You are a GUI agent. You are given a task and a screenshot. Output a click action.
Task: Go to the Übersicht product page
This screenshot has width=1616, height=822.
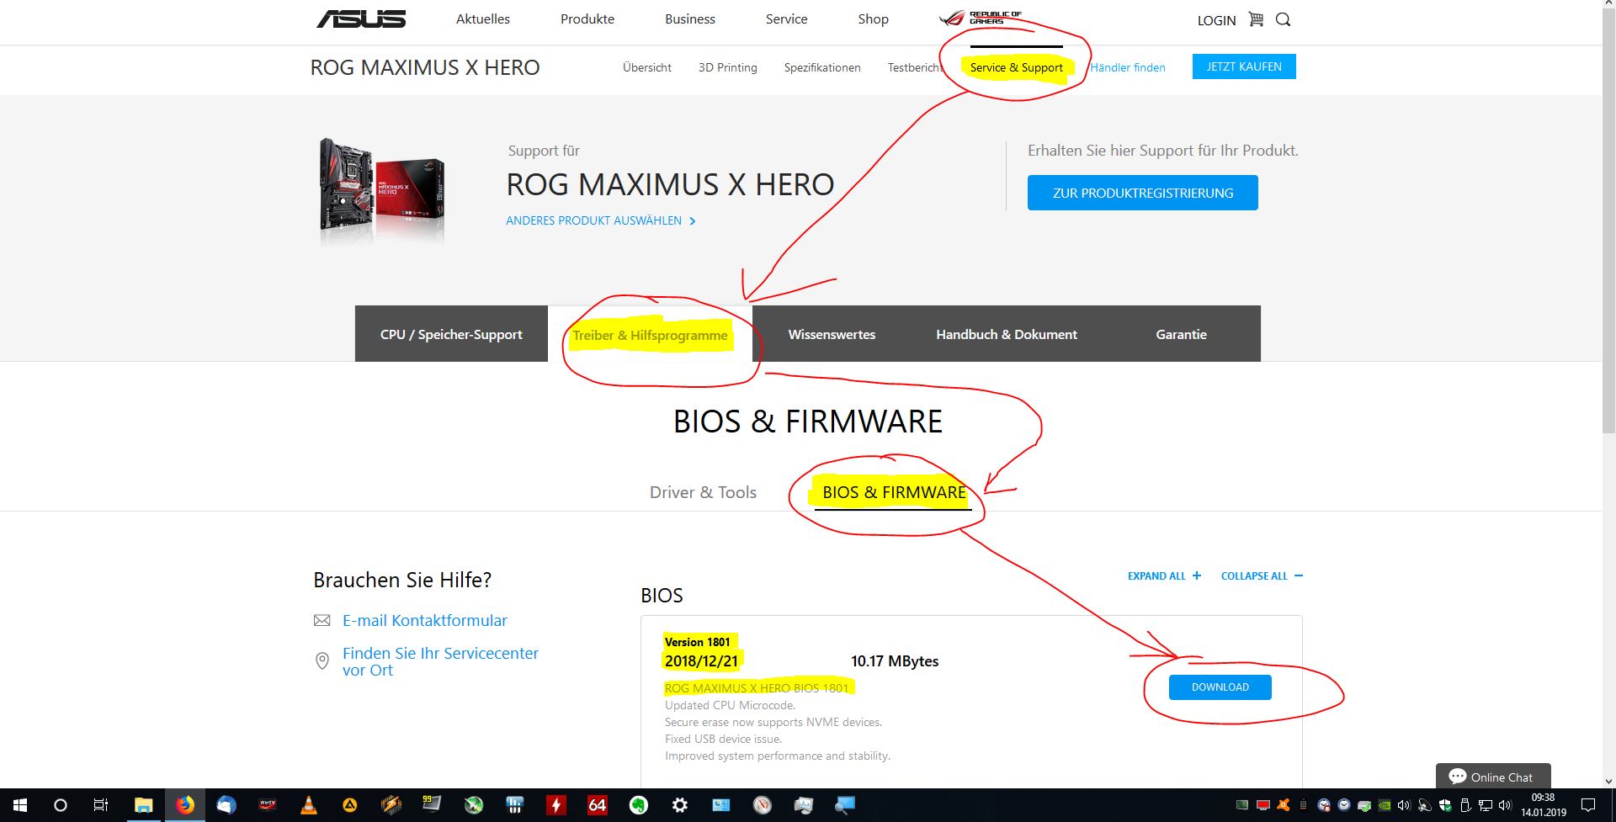(647, 67)
